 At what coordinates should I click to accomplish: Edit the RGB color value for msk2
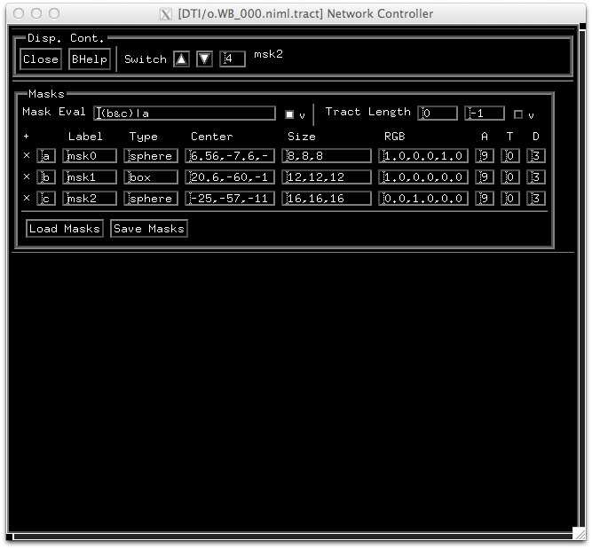pyautogui.click(x=423, y=198)
